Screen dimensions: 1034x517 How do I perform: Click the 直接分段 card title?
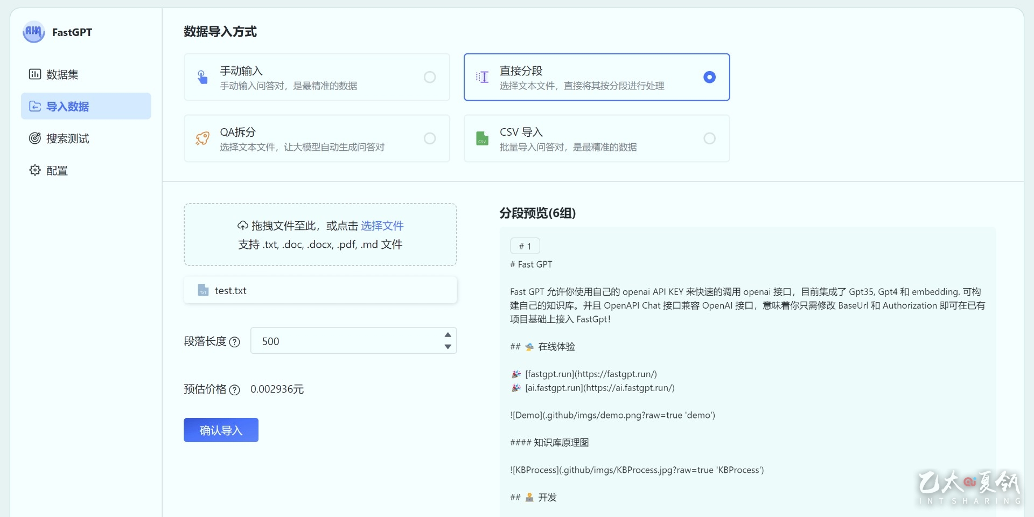[x=521, y=71]
